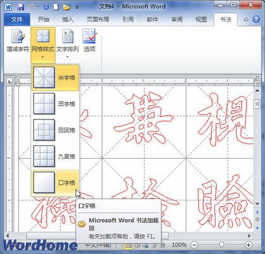Click the greyed-out Undo arrow icon

[32, 7]
